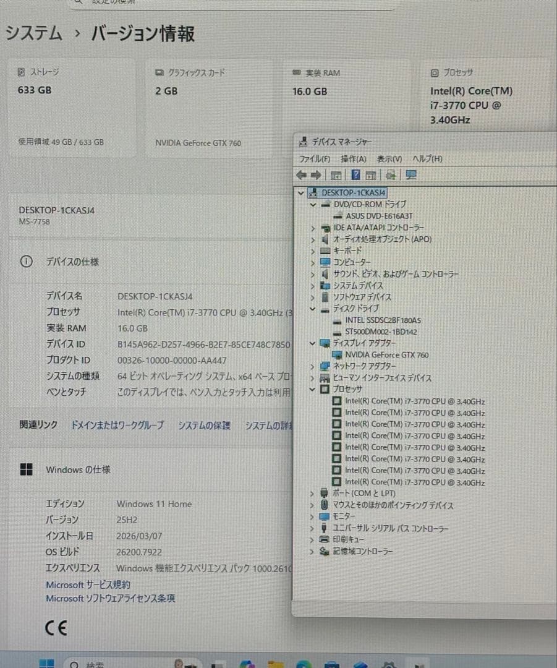Image resolution: width=557 pixels, height=668 pixels.
Task: Expand the IDE ATA/ATAPI コントローラー chevron
Action: 313,228
